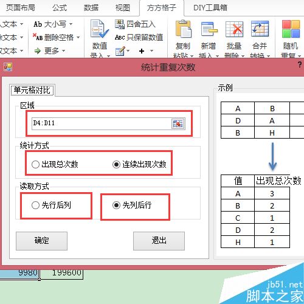304x304 pixels.
Task: Expand the 数值录入 dropdown arrow
Action: [108, 56]
